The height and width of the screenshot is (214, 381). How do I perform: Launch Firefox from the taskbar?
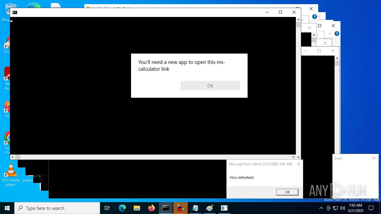(152, 208)
